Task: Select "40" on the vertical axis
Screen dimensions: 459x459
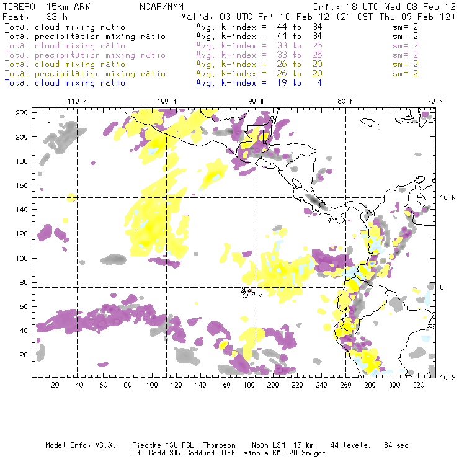Action: (x=24, y=331)
